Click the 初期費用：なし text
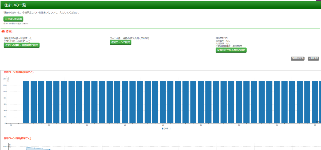The height and width of the screenshot is (150, 321). [223, 41]
